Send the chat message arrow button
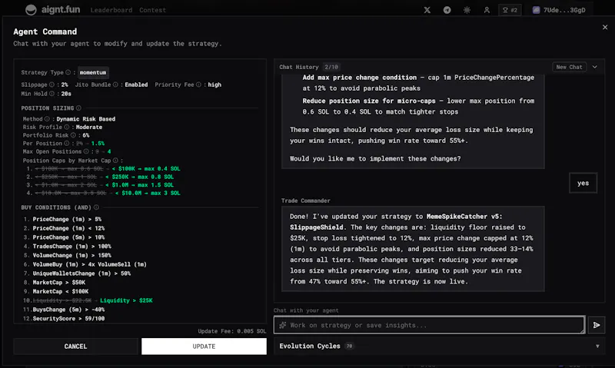 click(x=597, y=325)
